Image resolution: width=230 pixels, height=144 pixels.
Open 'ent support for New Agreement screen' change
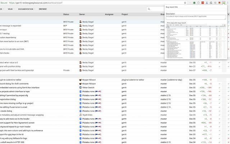[x=17, y=123]
